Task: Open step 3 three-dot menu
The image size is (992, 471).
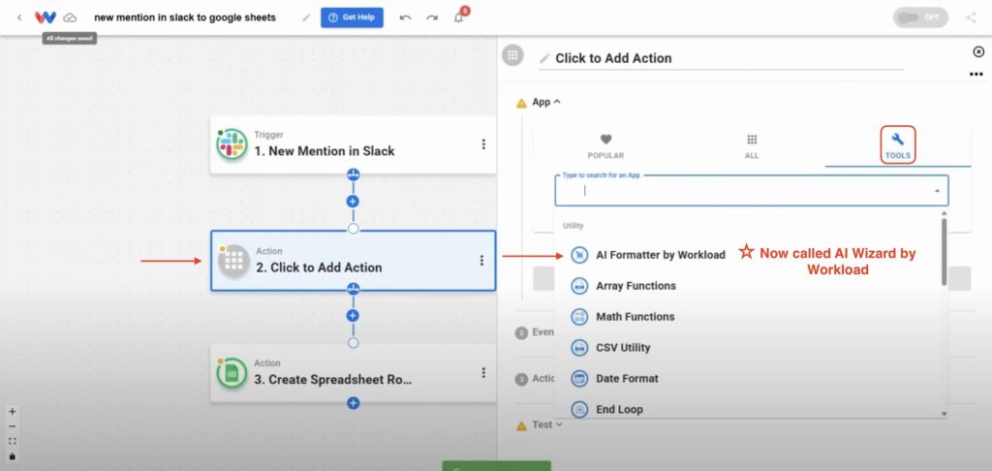Action: click(x=483, y=373)
